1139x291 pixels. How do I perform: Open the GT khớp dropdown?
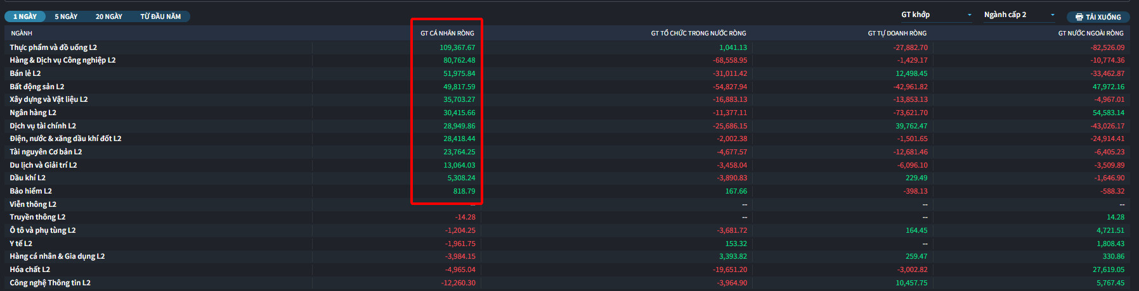pos(936,15)
